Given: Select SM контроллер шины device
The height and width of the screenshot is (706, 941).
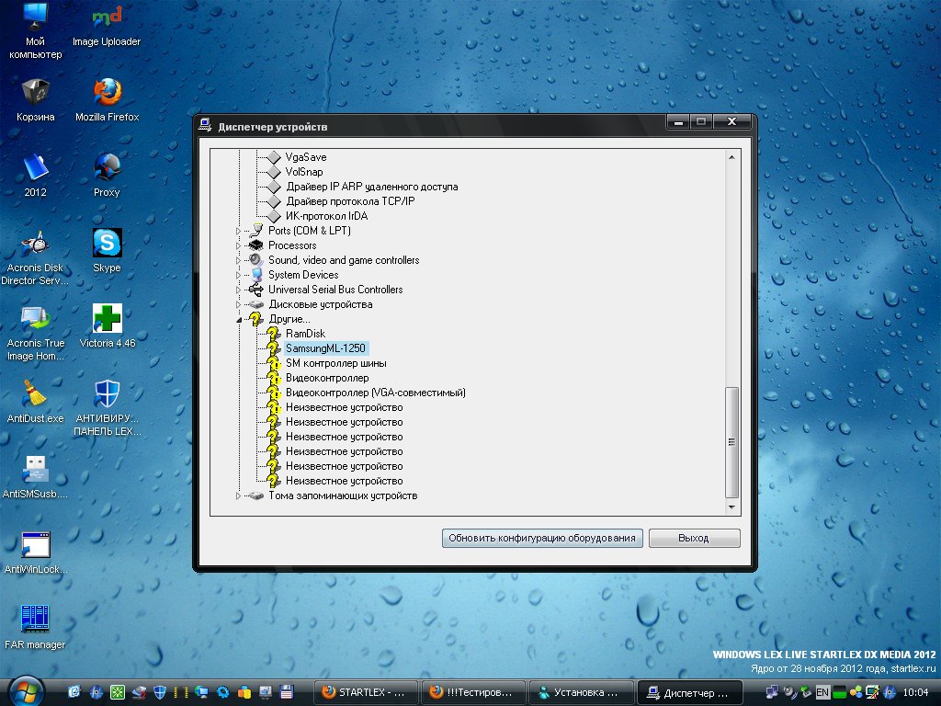Looking at the screenshot, I should pyautogui.click(x=335, y=363).
